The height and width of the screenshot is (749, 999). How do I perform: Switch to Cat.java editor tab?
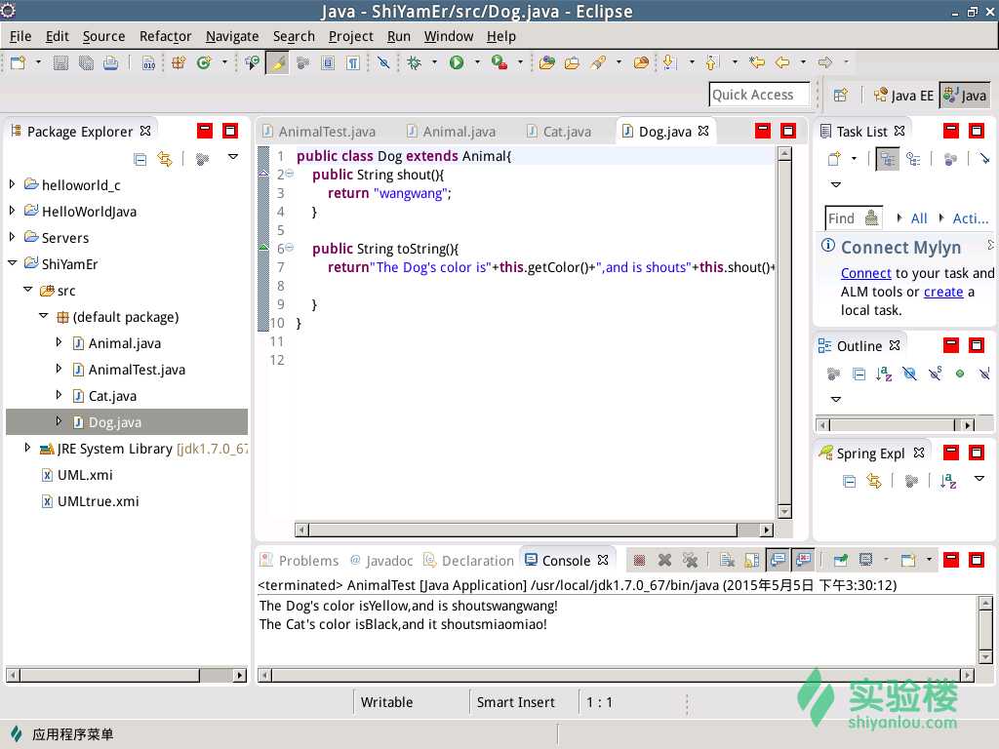[559, 132]
